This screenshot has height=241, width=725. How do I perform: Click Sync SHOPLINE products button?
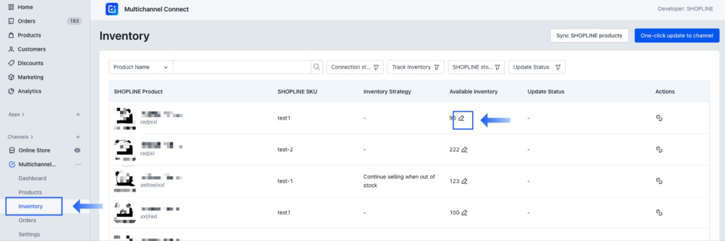[x=589, y=35]
